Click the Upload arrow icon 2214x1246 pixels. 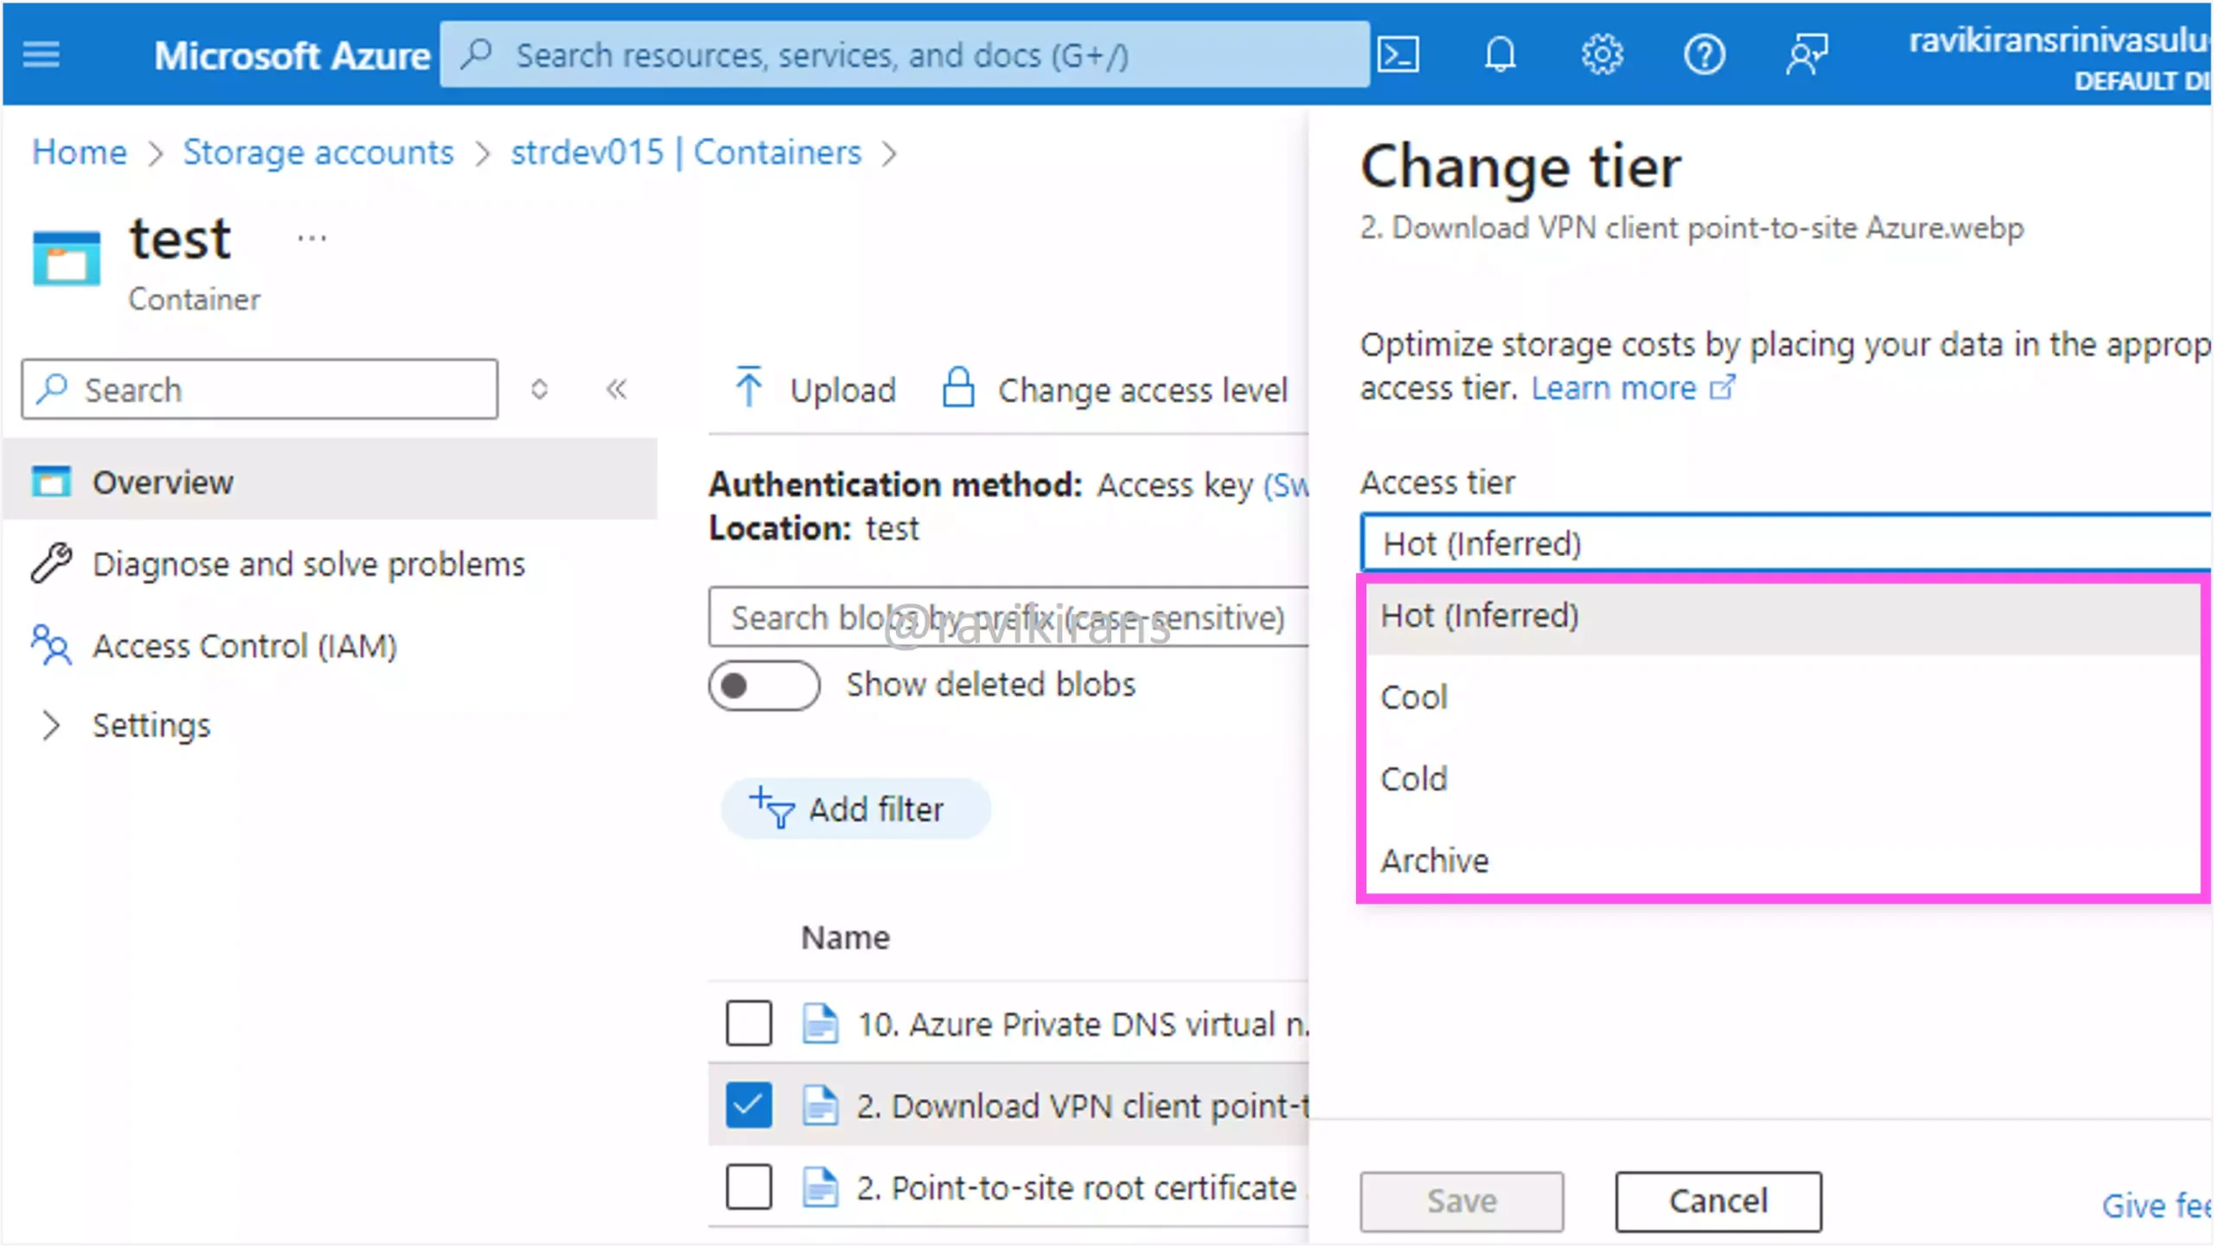748,387
